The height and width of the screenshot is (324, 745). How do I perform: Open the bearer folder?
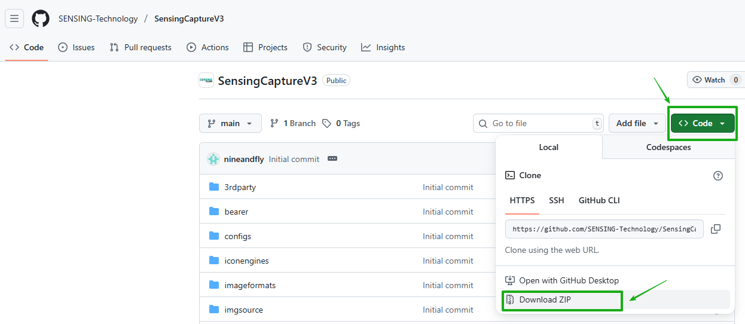click(236, 212)
